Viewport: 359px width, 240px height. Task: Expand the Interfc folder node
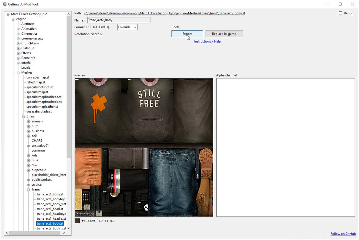[18, 63]
